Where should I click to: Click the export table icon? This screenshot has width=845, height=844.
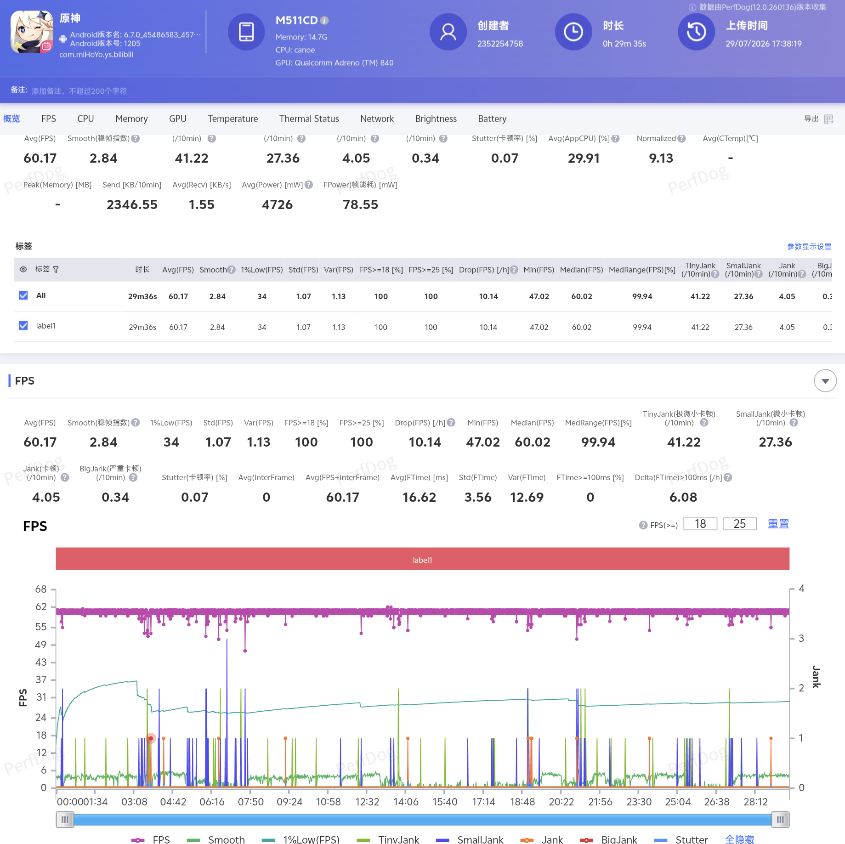(x=828, y=119)
